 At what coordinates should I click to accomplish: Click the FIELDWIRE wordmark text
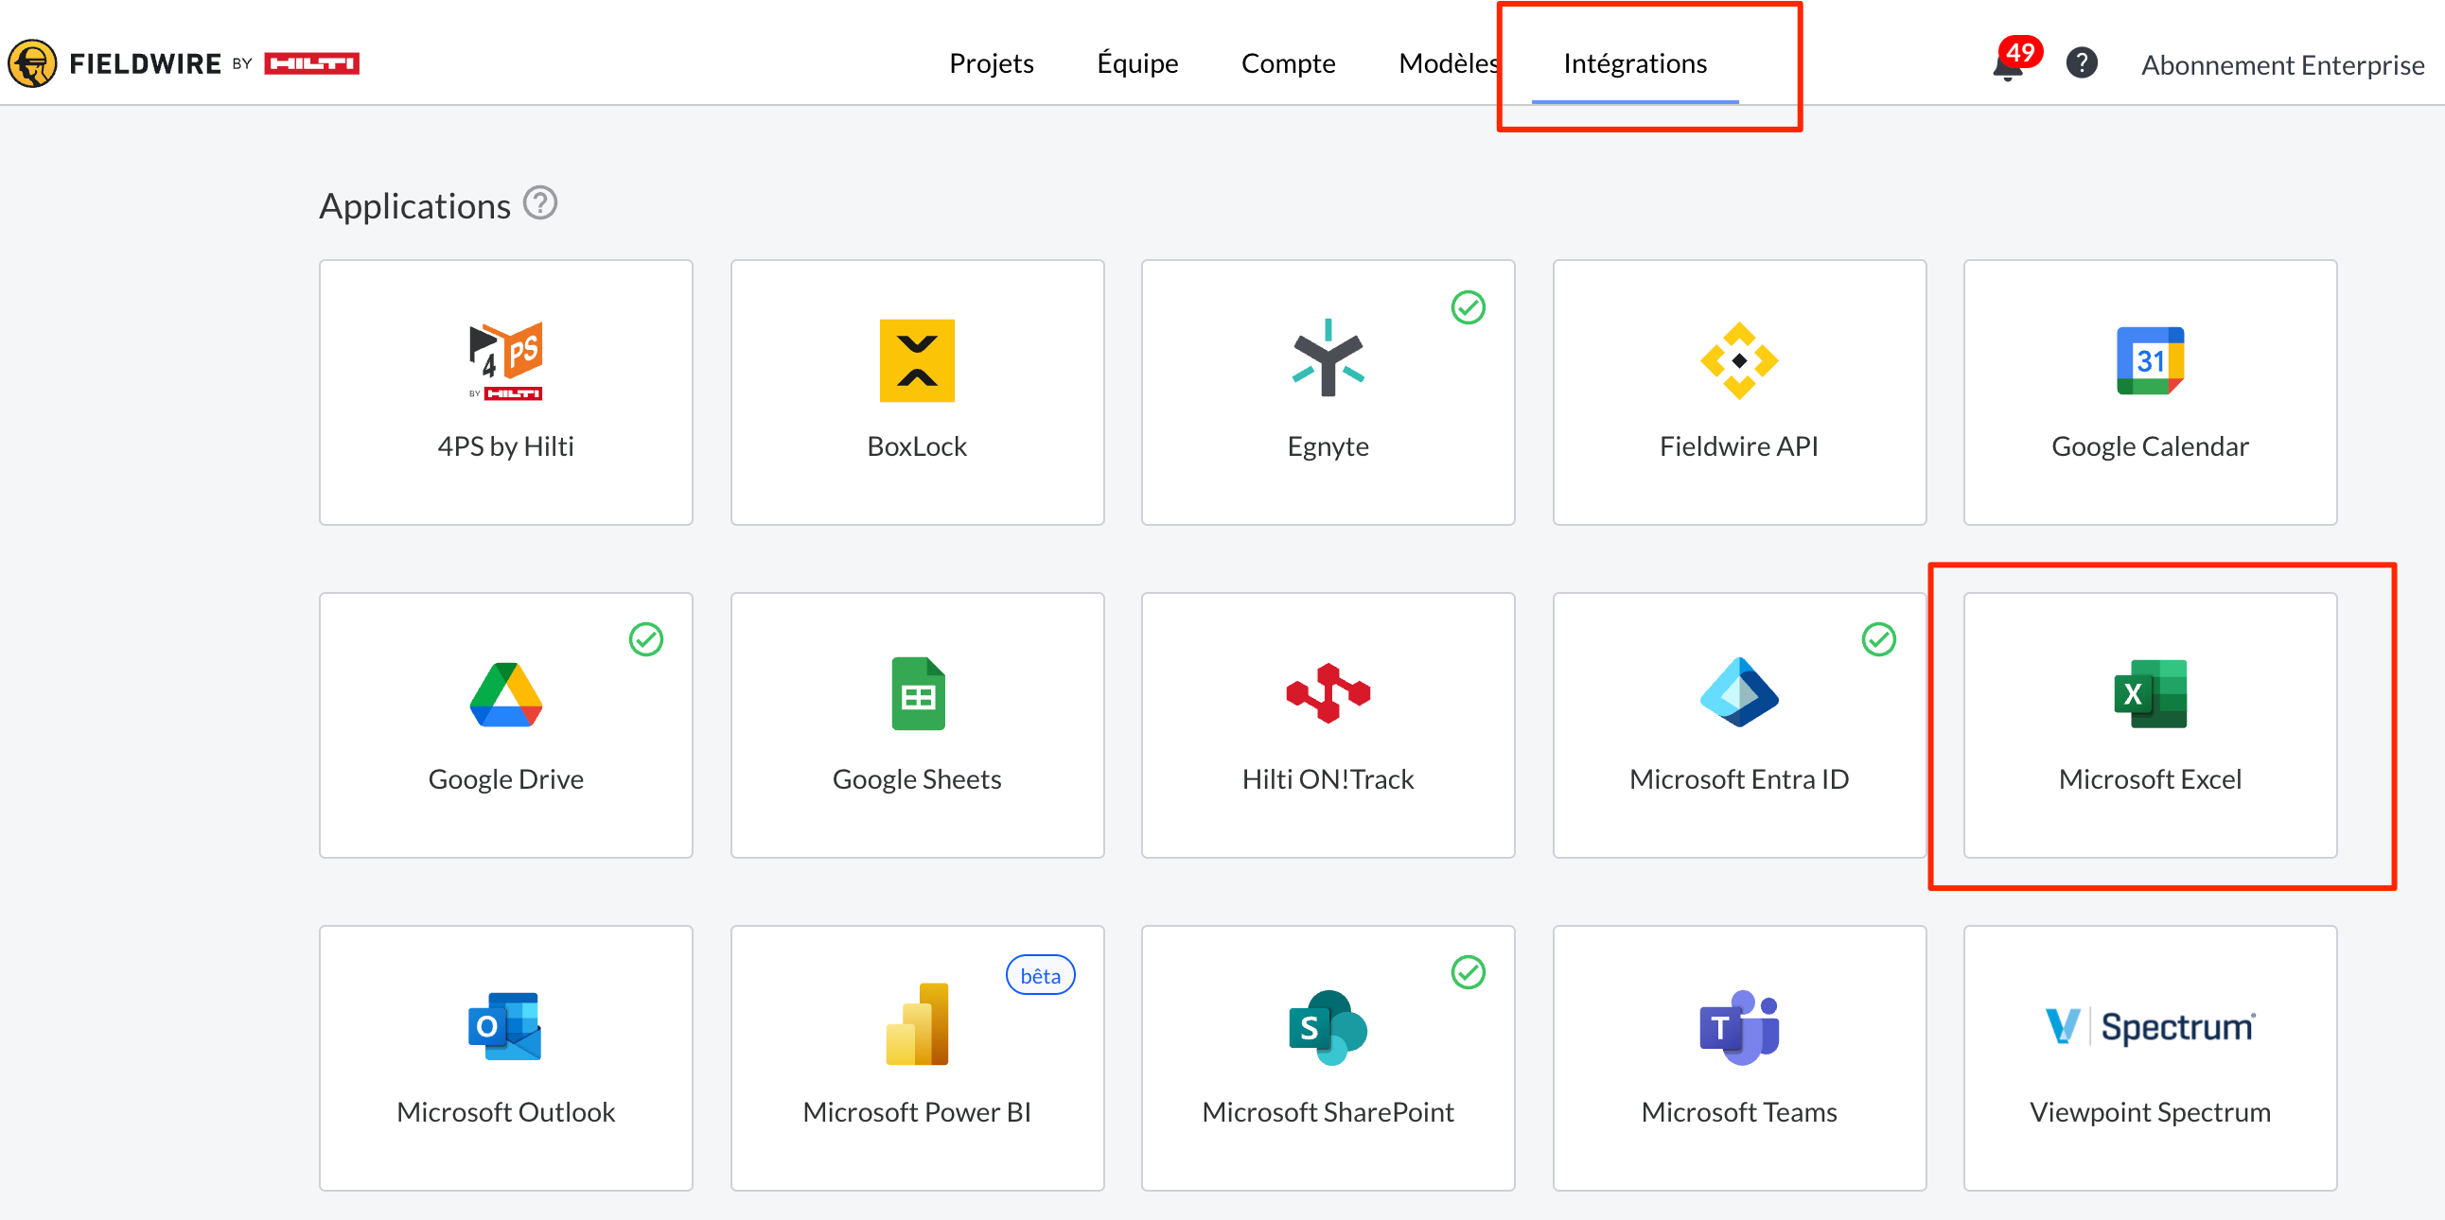tap(145, 63)
